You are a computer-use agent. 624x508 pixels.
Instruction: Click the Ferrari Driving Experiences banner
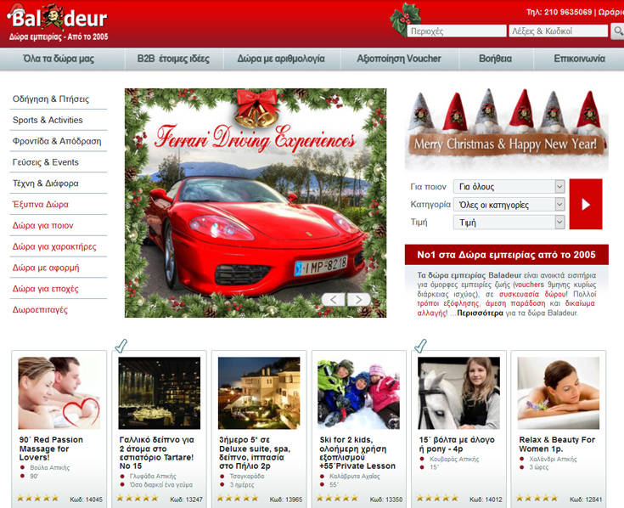coord(256,203)
